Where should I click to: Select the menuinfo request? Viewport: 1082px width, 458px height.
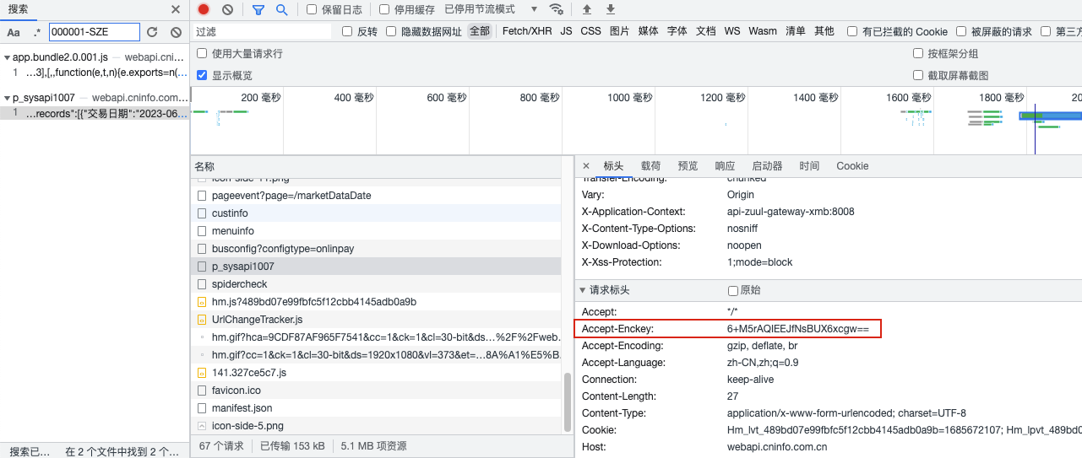click(375, 231)
